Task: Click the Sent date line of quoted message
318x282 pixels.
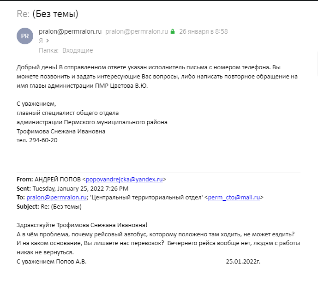Action: click(x=72, y=188)
